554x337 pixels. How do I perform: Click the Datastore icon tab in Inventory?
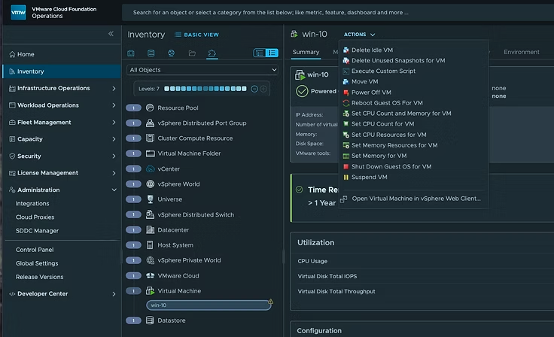click(x=151, y=53)
